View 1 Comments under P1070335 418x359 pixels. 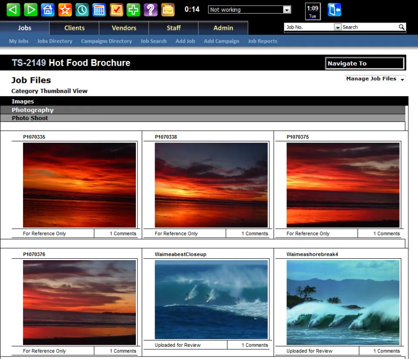pyautogui.click(x=123, y=234)
